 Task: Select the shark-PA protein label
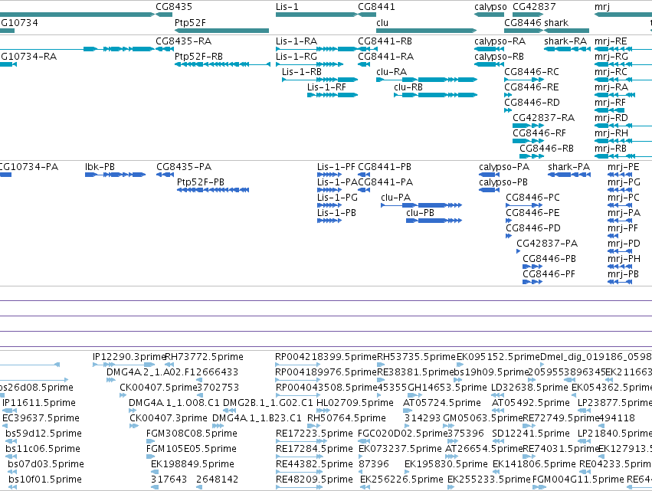click(x=568, y=167)
